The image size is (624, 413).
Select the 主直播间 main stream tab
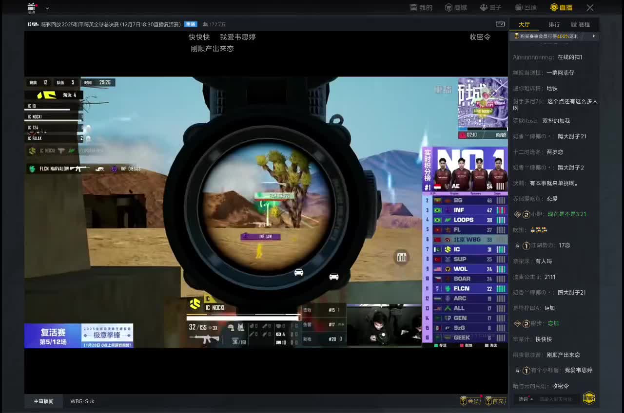43,401
